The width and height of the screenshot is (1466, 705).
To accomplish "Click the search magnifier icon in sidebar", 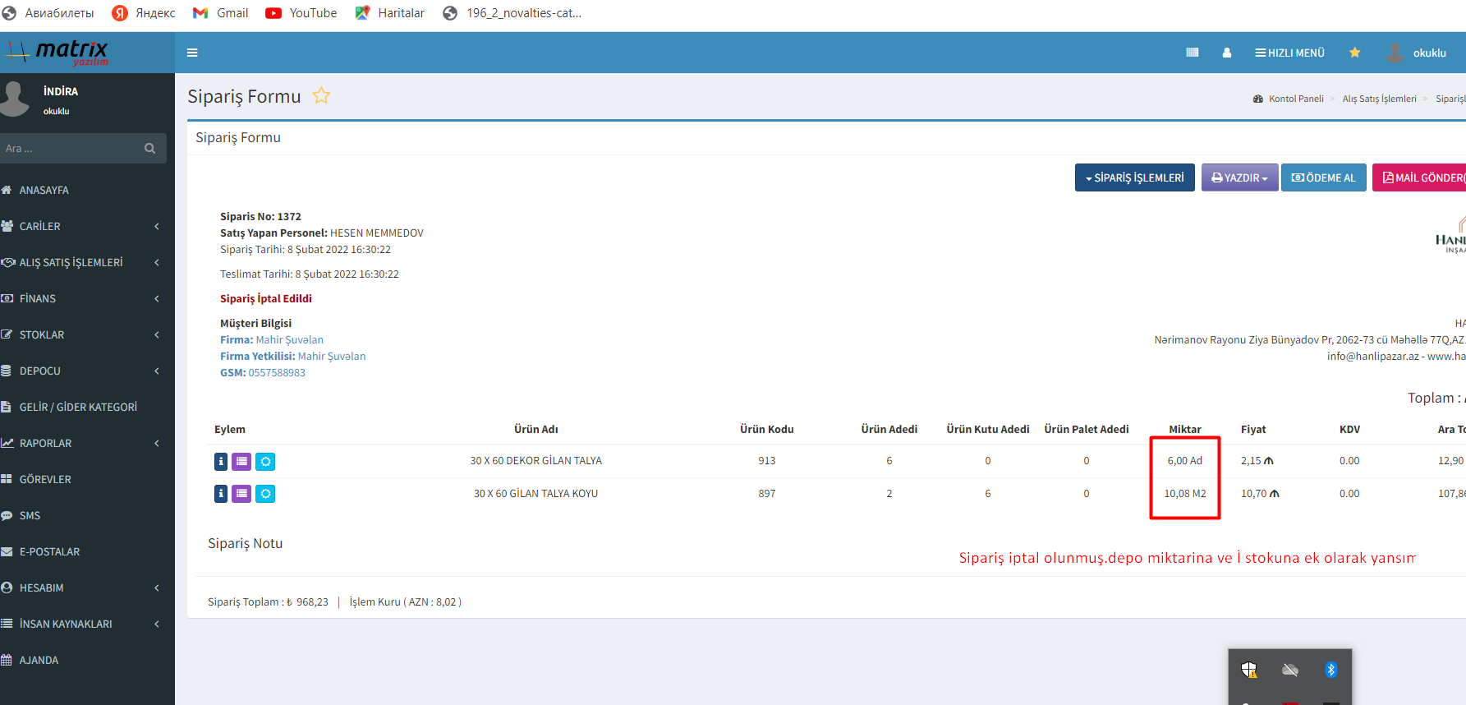I will point(149,149).
